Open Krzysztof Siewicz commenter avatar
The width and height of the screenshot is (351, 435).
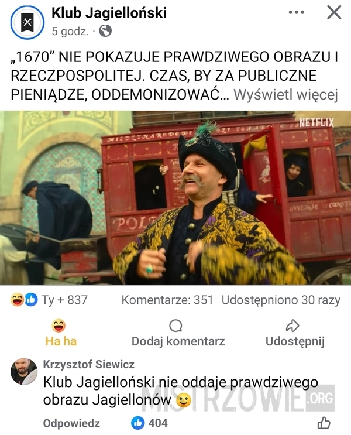tap(24, 371)
